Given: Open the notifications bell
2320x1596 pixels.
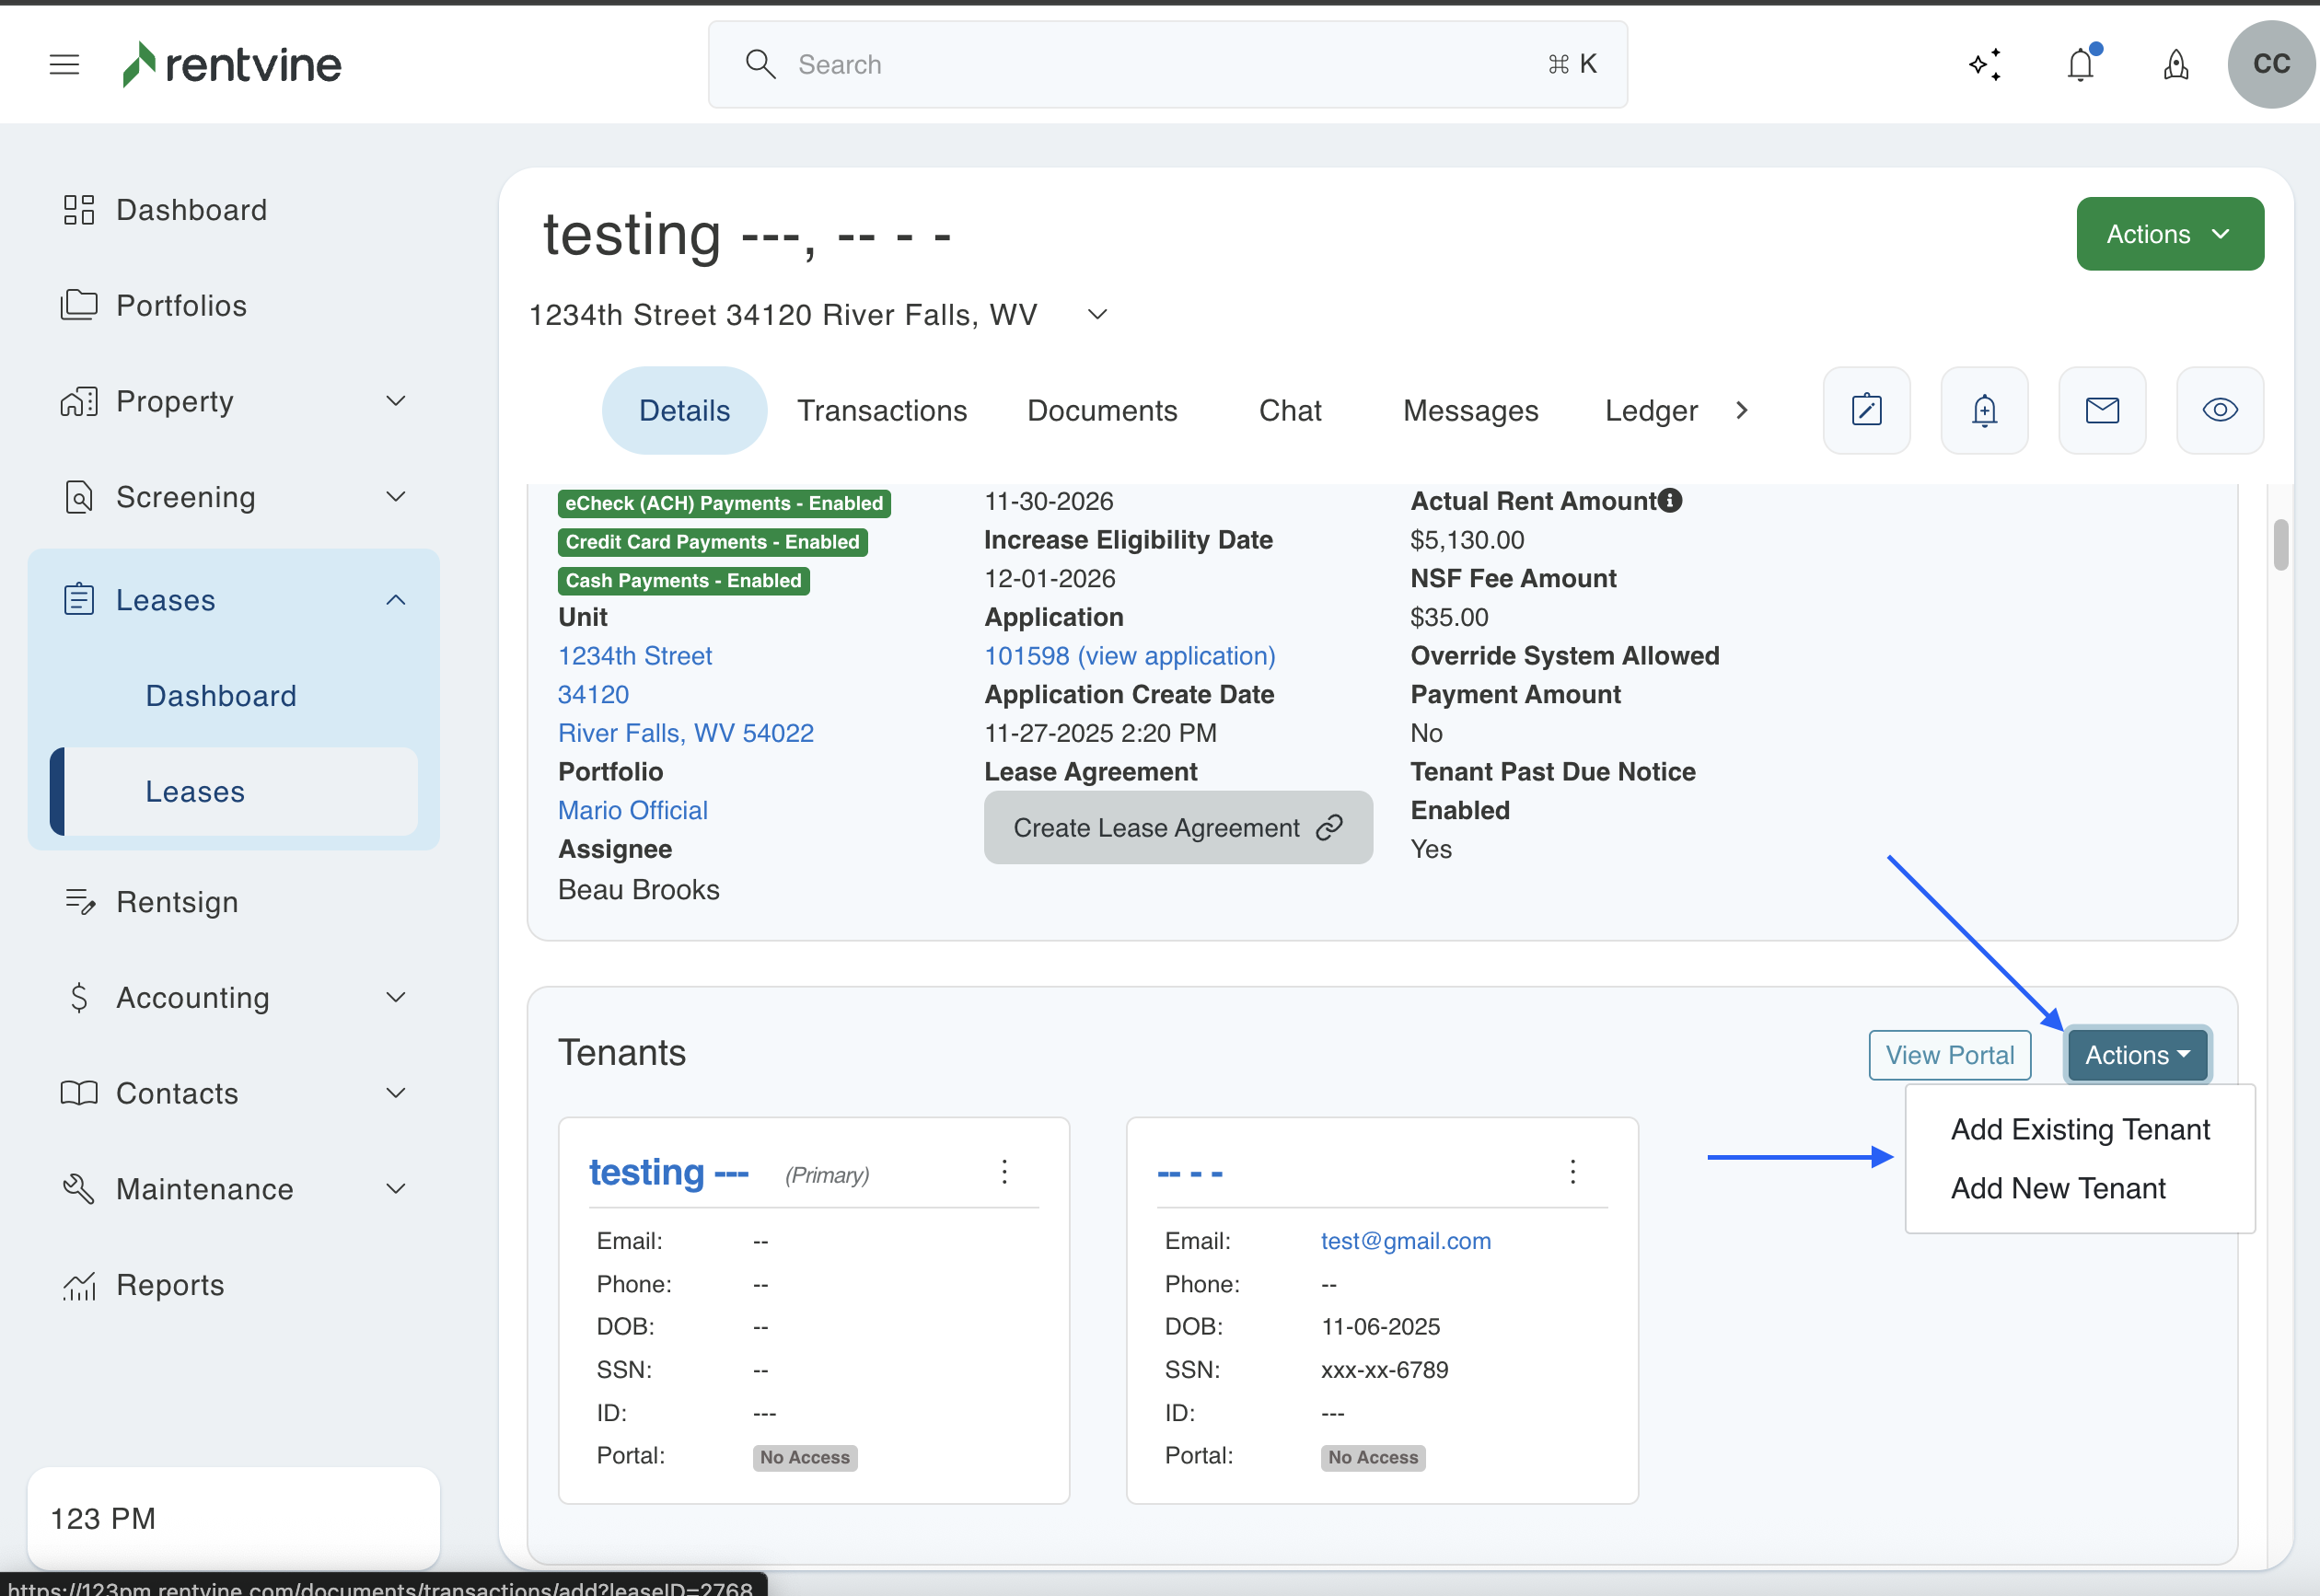Looking at the screenshot, I should coord(2081,65).
